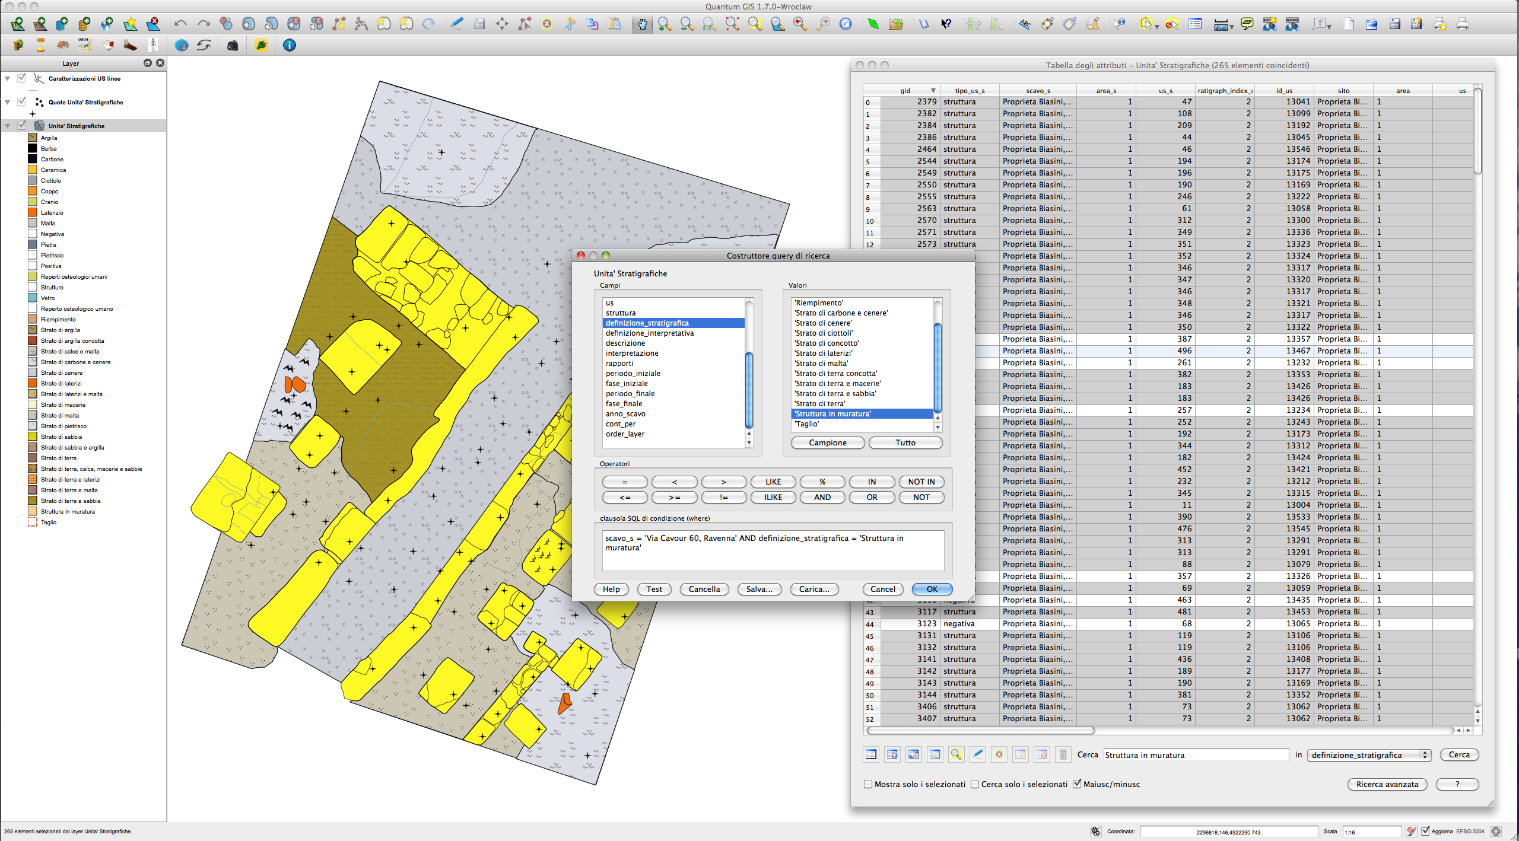Collapse the Caratterizzazioni US linee layer

pos(8,78)
